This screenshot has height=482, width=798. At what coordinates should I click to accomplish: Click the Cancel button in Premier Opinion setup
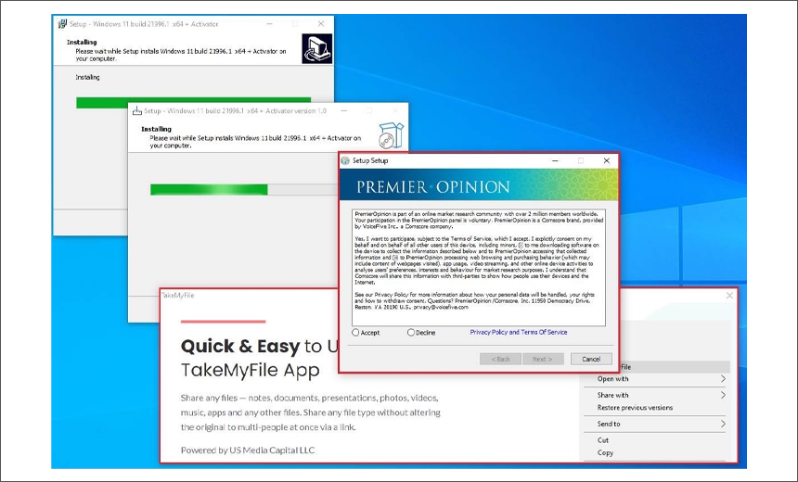(591, 359)
